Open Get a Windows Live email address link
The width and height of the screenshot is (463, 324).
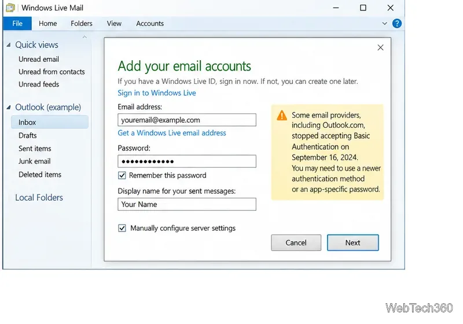(x=172, y=133)
